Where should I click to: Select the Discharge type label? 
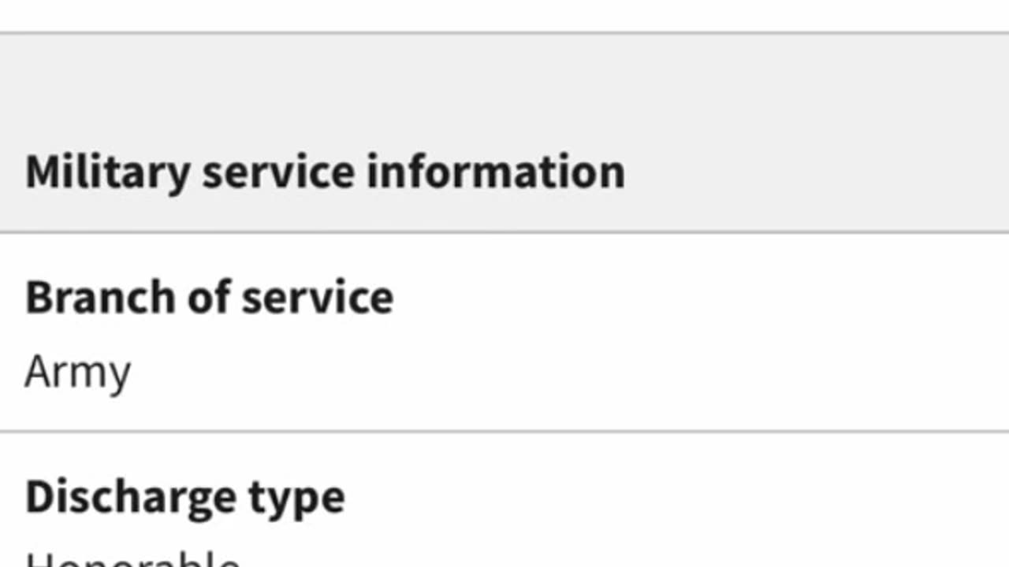click(x=184, y=497)
